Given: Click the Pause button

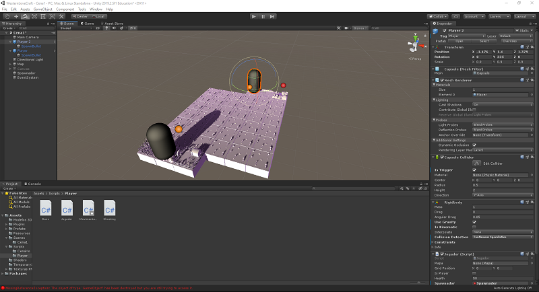Looking at the screenshot, I should (x=263, y=15).
